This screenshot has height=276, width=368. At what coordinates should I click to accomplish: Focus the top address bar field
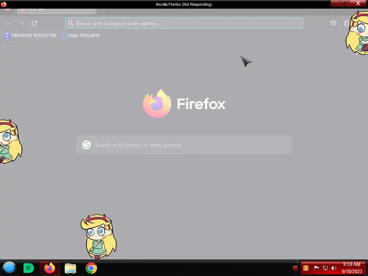click(x=184, y=23)
